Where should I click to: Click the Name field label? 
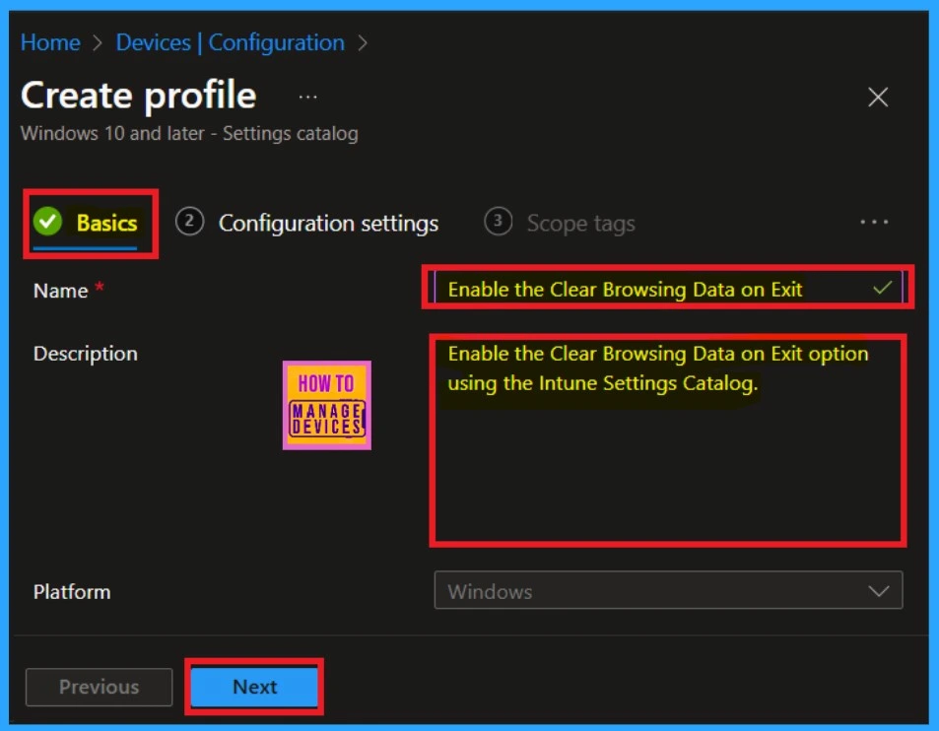[x=60, y=291]
